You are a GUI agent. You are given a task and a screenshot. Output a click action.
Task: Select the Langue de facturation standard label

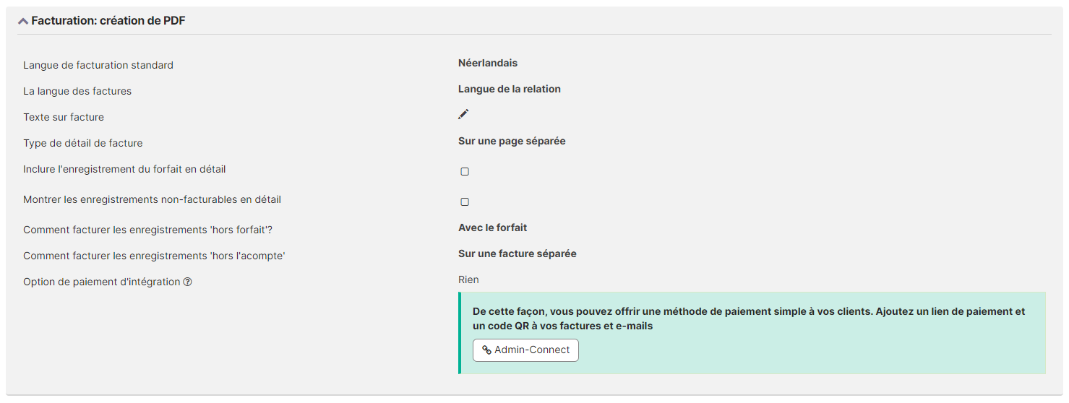point(98,66)
